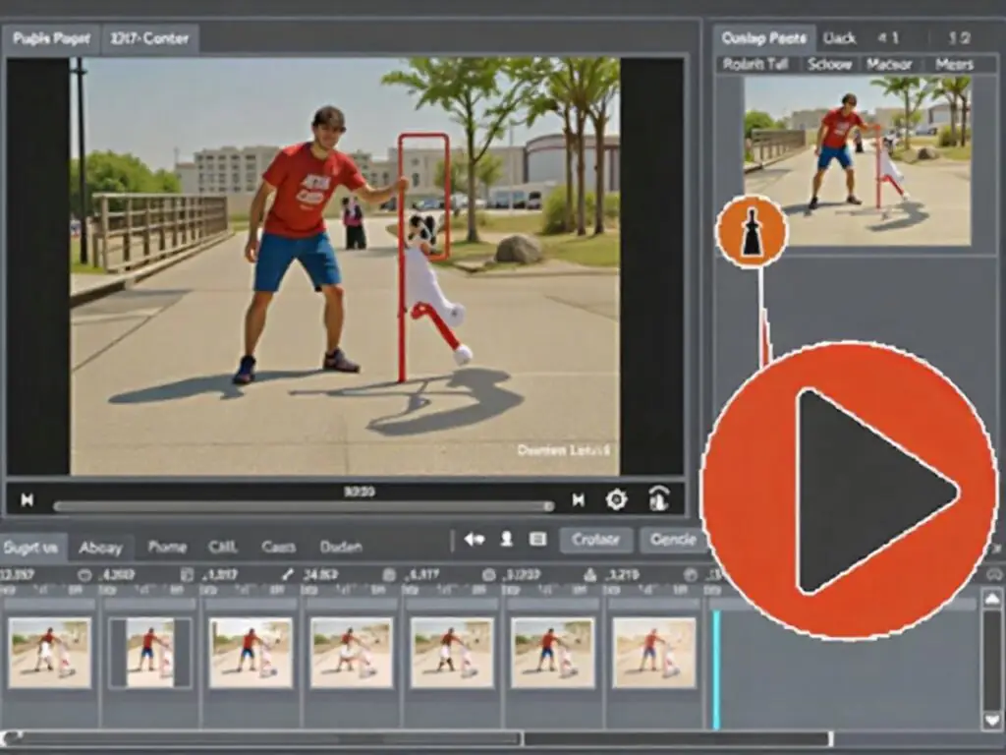Viewport: 1006px width, 755px height.
Task: Open player settings gear icon
Action: pos(616,500)
